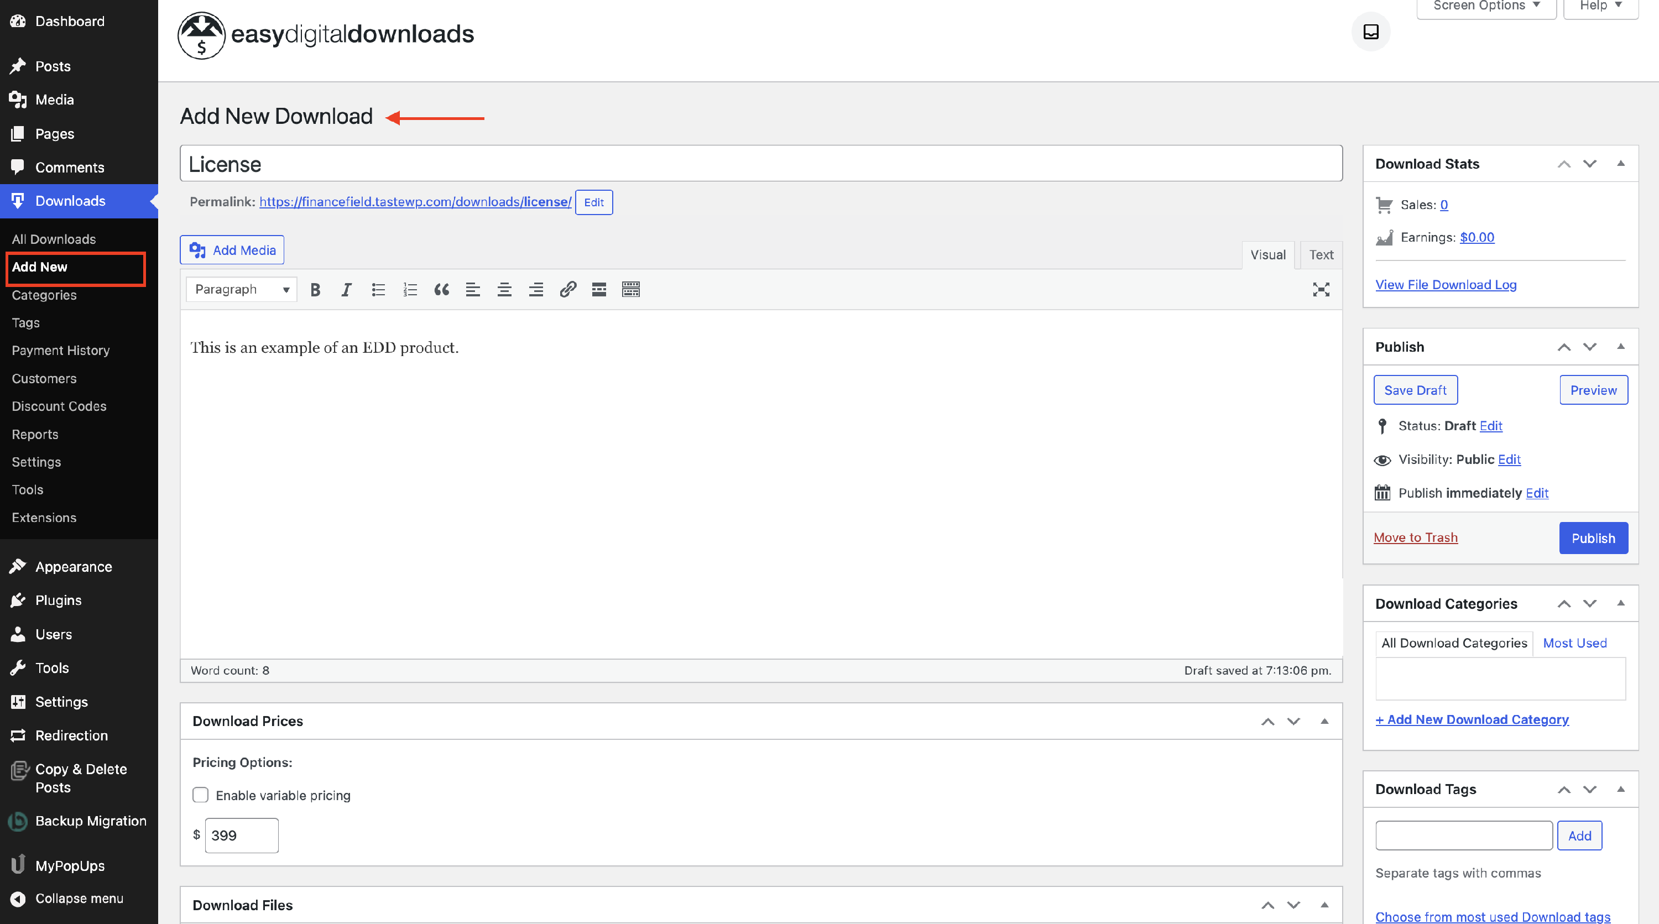Click the download price input field
1659x924 pixels.
pyautogui.click(x=242, y=836)
